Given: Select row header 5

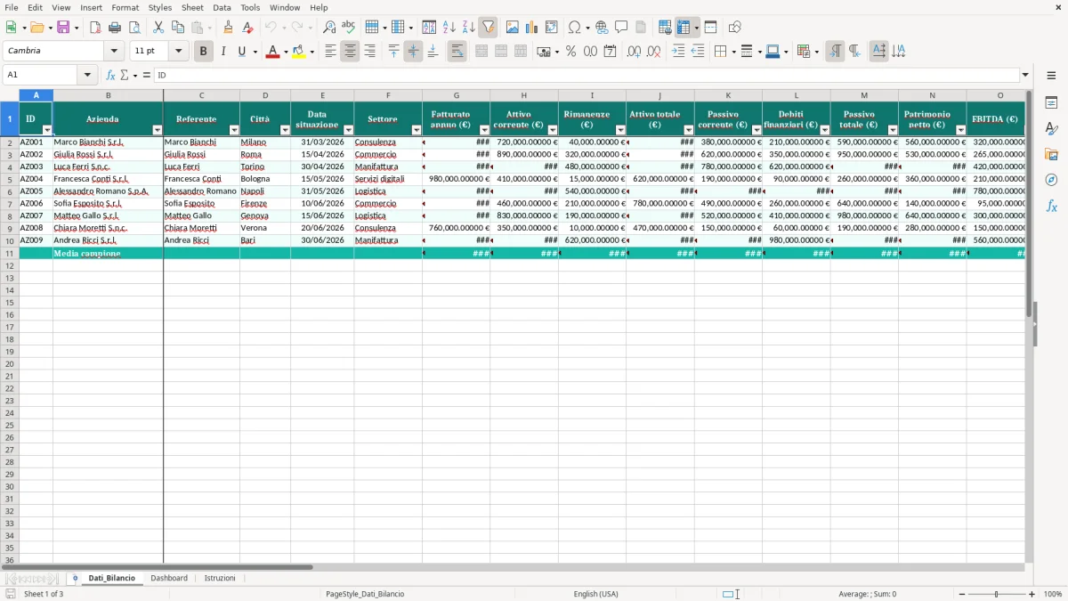Looking at the screenshot, I should pyautogui.click(x=10, y=179).
